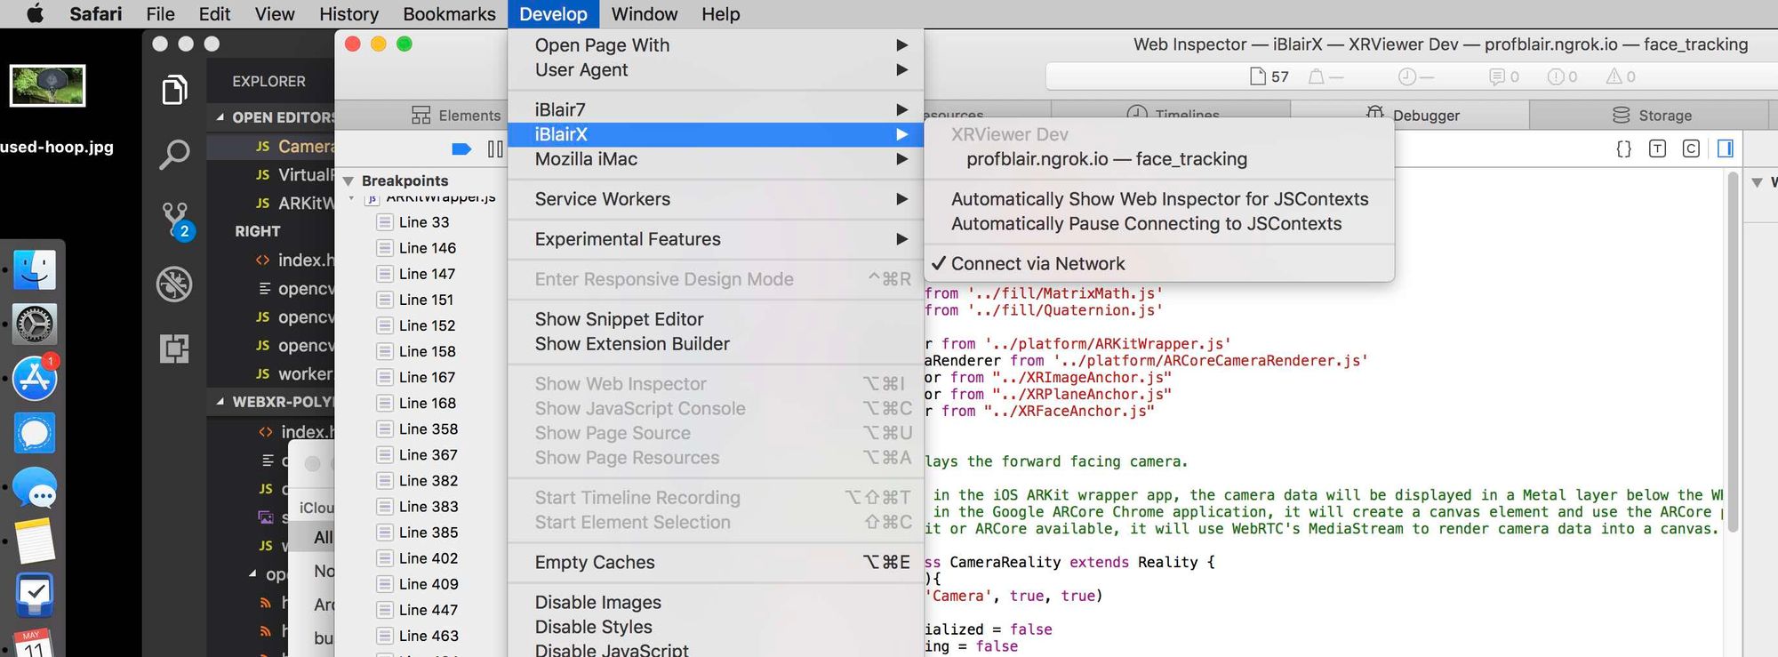Open the Apple menu
The image size is (1778, 657).
35,13
